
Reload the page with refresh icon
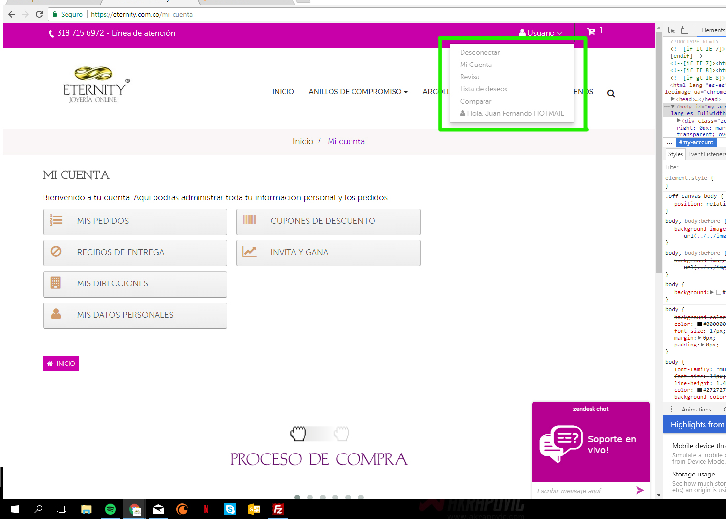[x=39, y=14]
